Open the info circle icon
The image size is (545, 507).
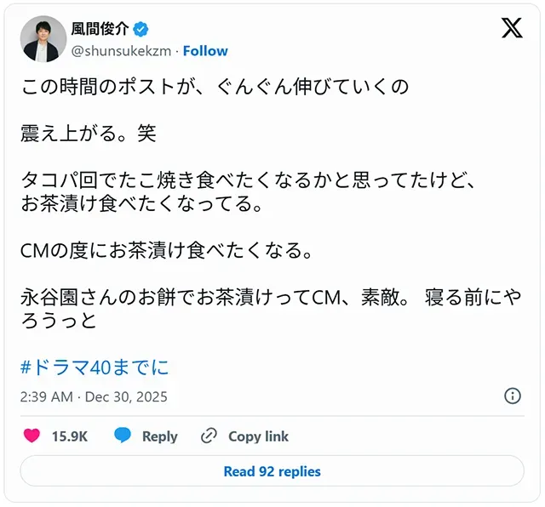[513, 396]
